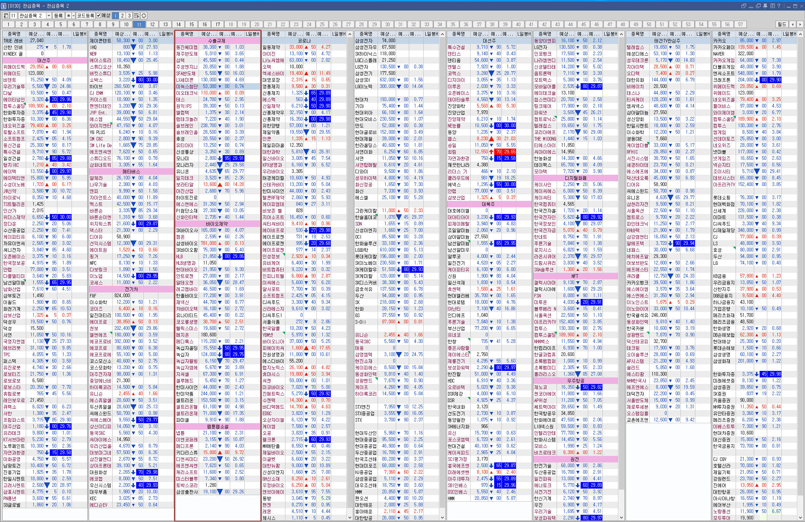The width and height of the screenshot is (805, 522).
Task: Select the 현대차 stock row
Action: pyautogui.click(x=397, y=100)
